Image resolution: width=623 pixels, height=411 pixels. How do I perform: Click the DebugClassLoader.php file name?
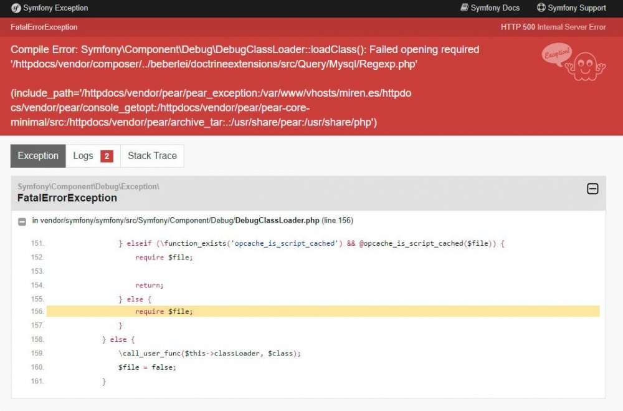point(277,220)
